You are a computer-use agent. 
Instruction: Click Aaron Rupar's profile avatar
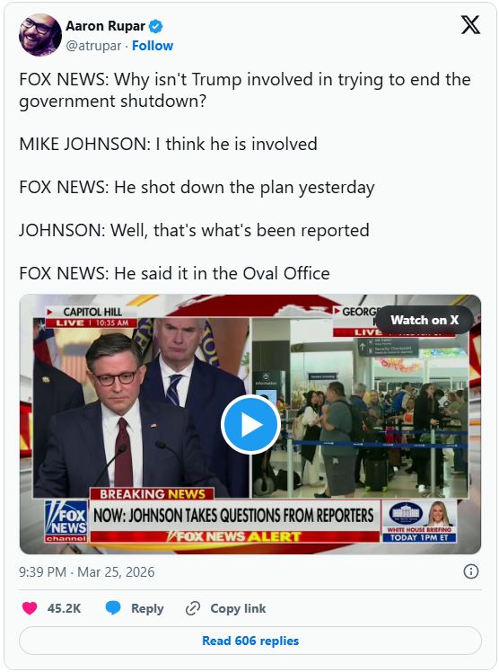click(x=40, y=35)
